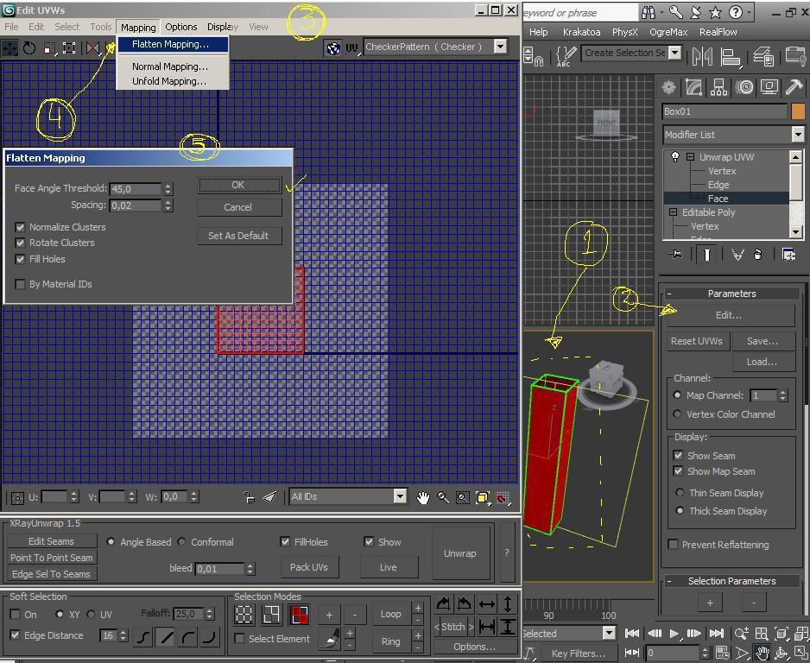Select the Rotate tool in Edit UVWs toolbar

click(29, 48)
